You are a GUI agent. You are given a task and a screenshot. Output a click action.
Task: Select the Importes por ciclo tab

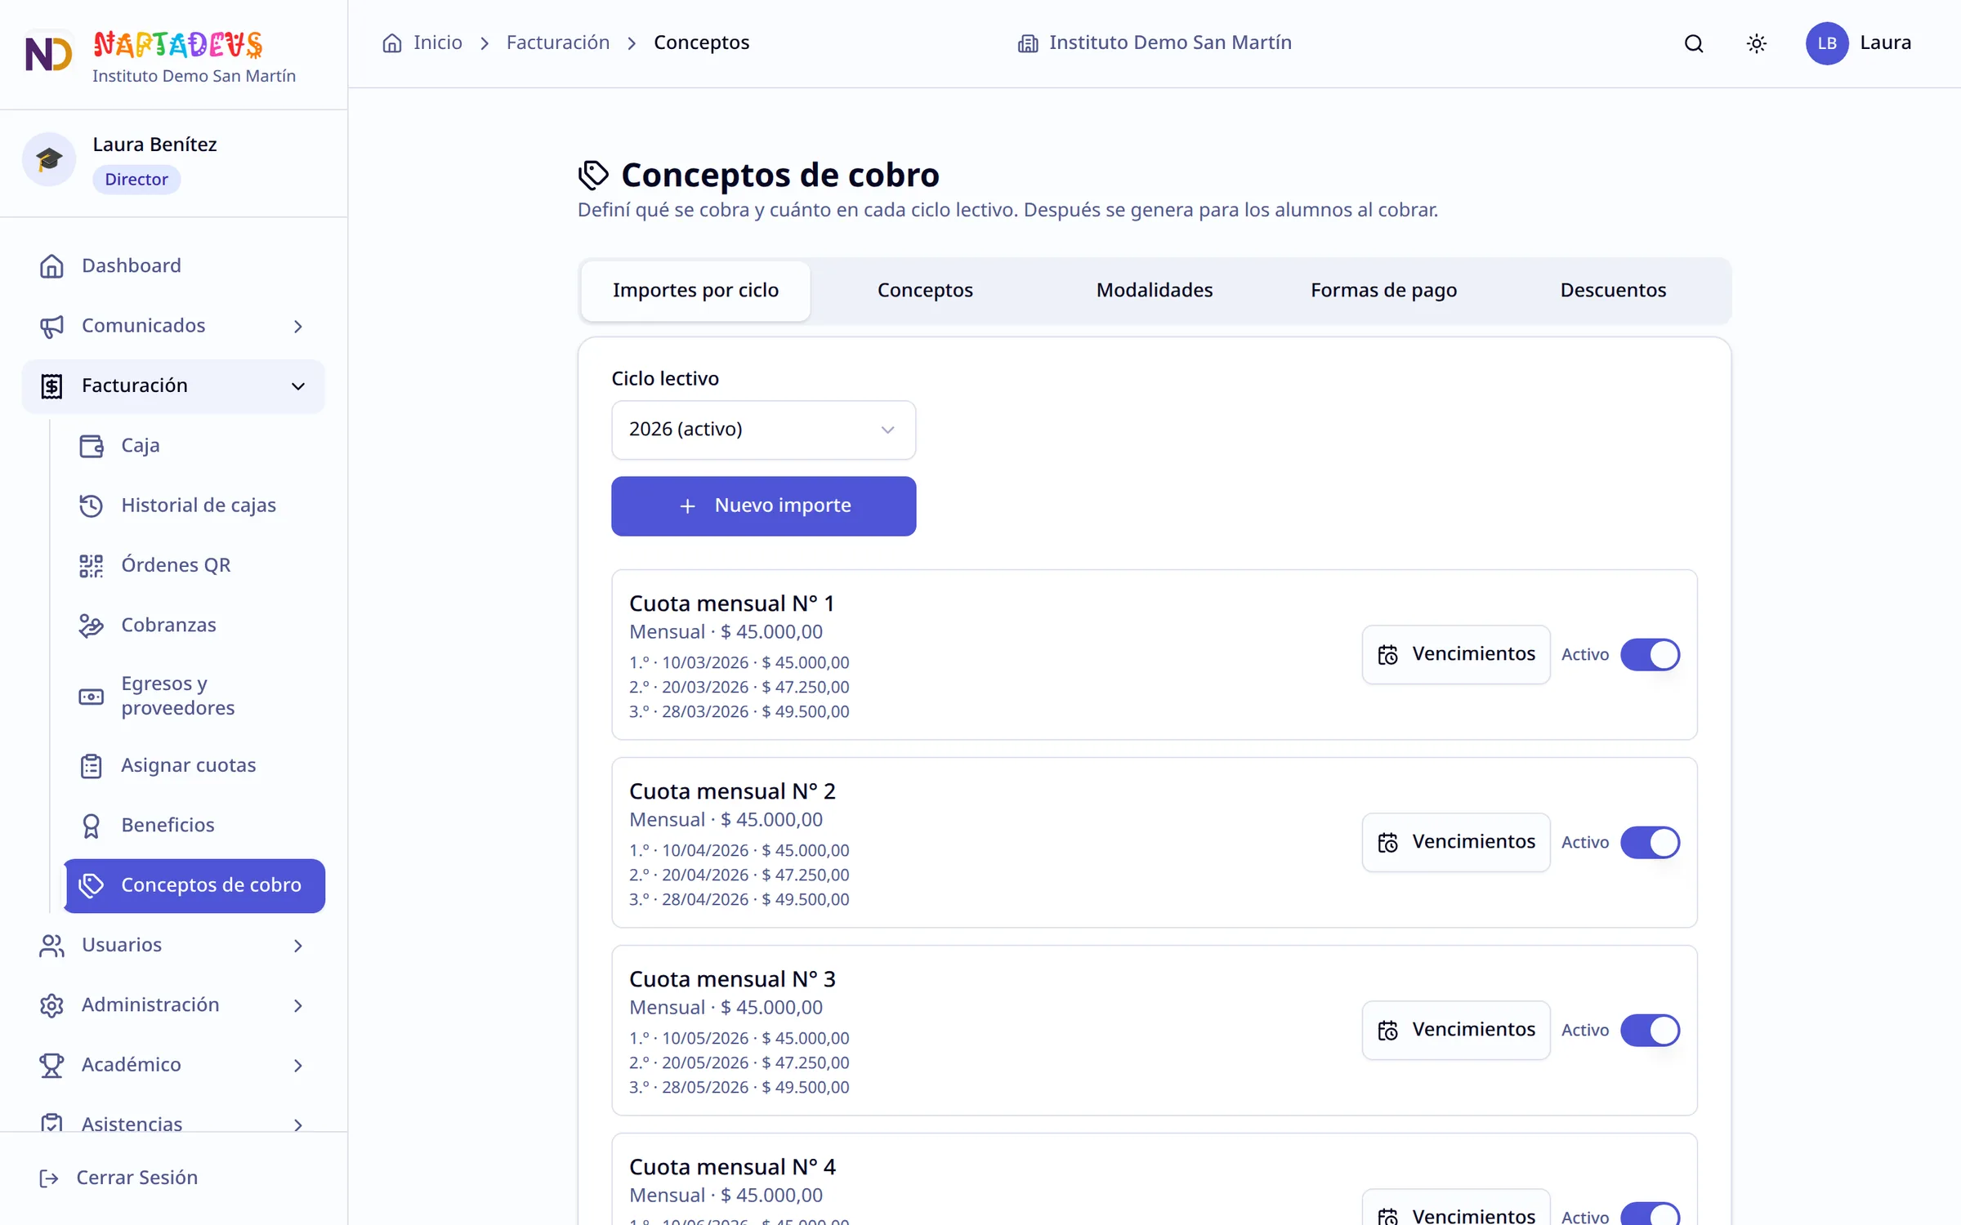point(695,291)
